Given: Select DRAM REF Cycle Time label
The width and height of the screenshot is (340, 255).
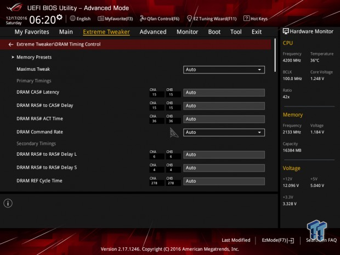Looking at the screenshot, I should [39, 180].
